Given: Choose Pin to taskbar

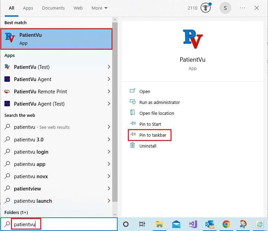Looking at the screenshot, I should 153,135.
